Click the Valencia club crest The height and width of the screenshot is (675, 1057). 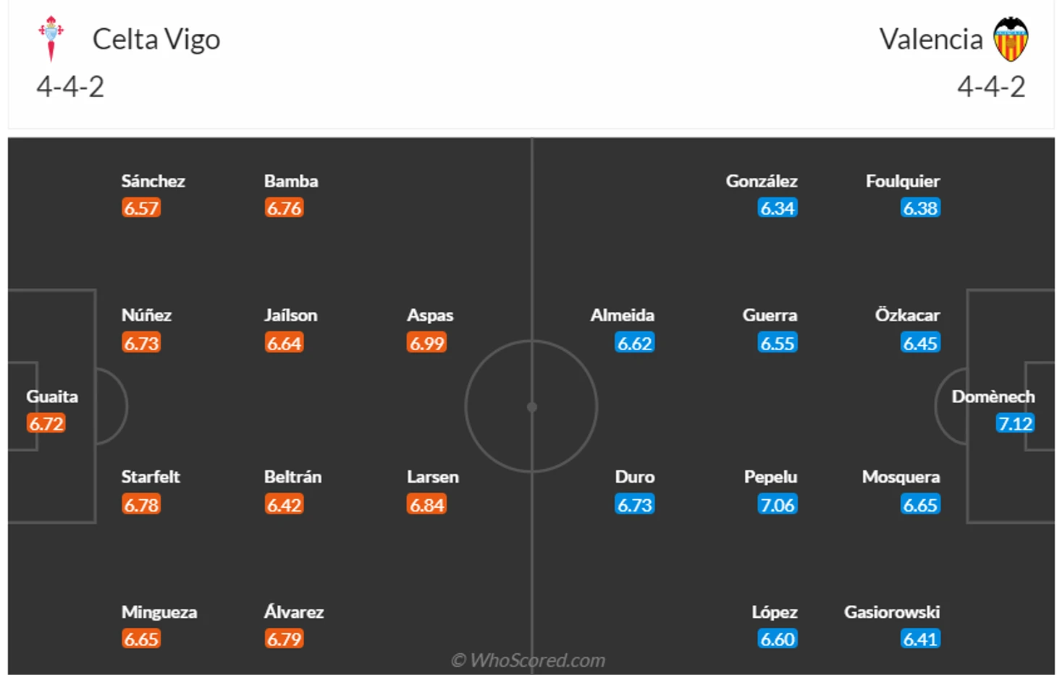(x=1011, y=39)
